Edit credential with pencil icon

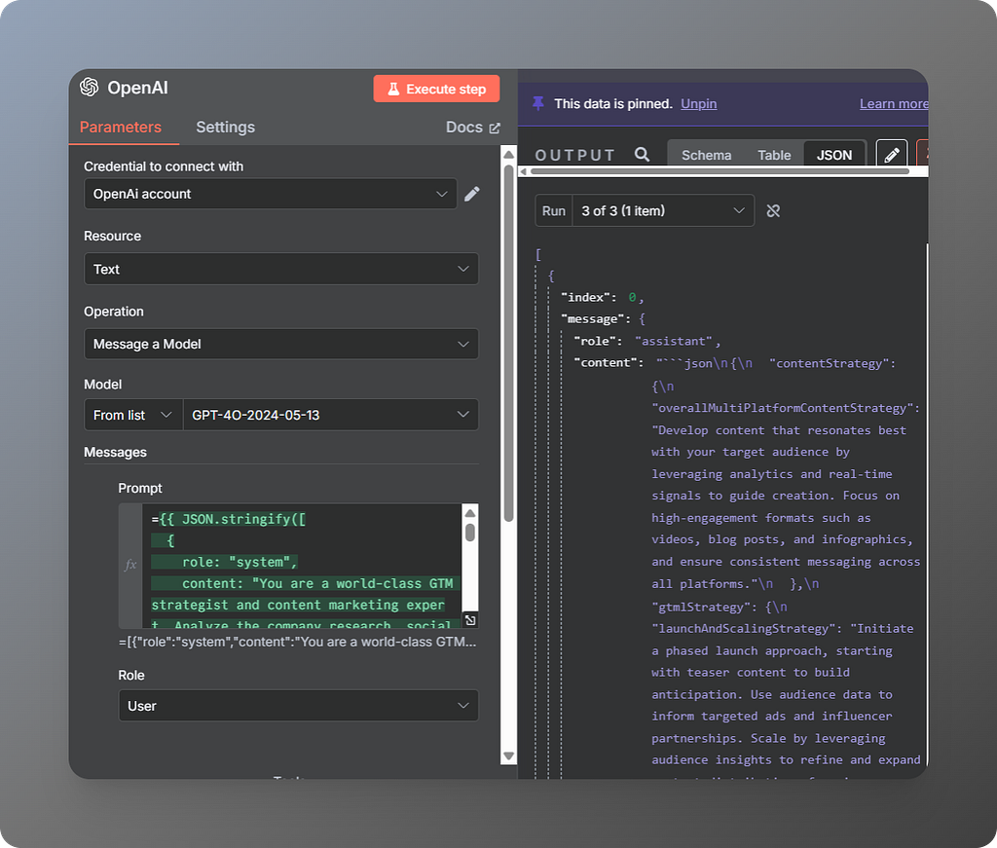pos(472,194)
